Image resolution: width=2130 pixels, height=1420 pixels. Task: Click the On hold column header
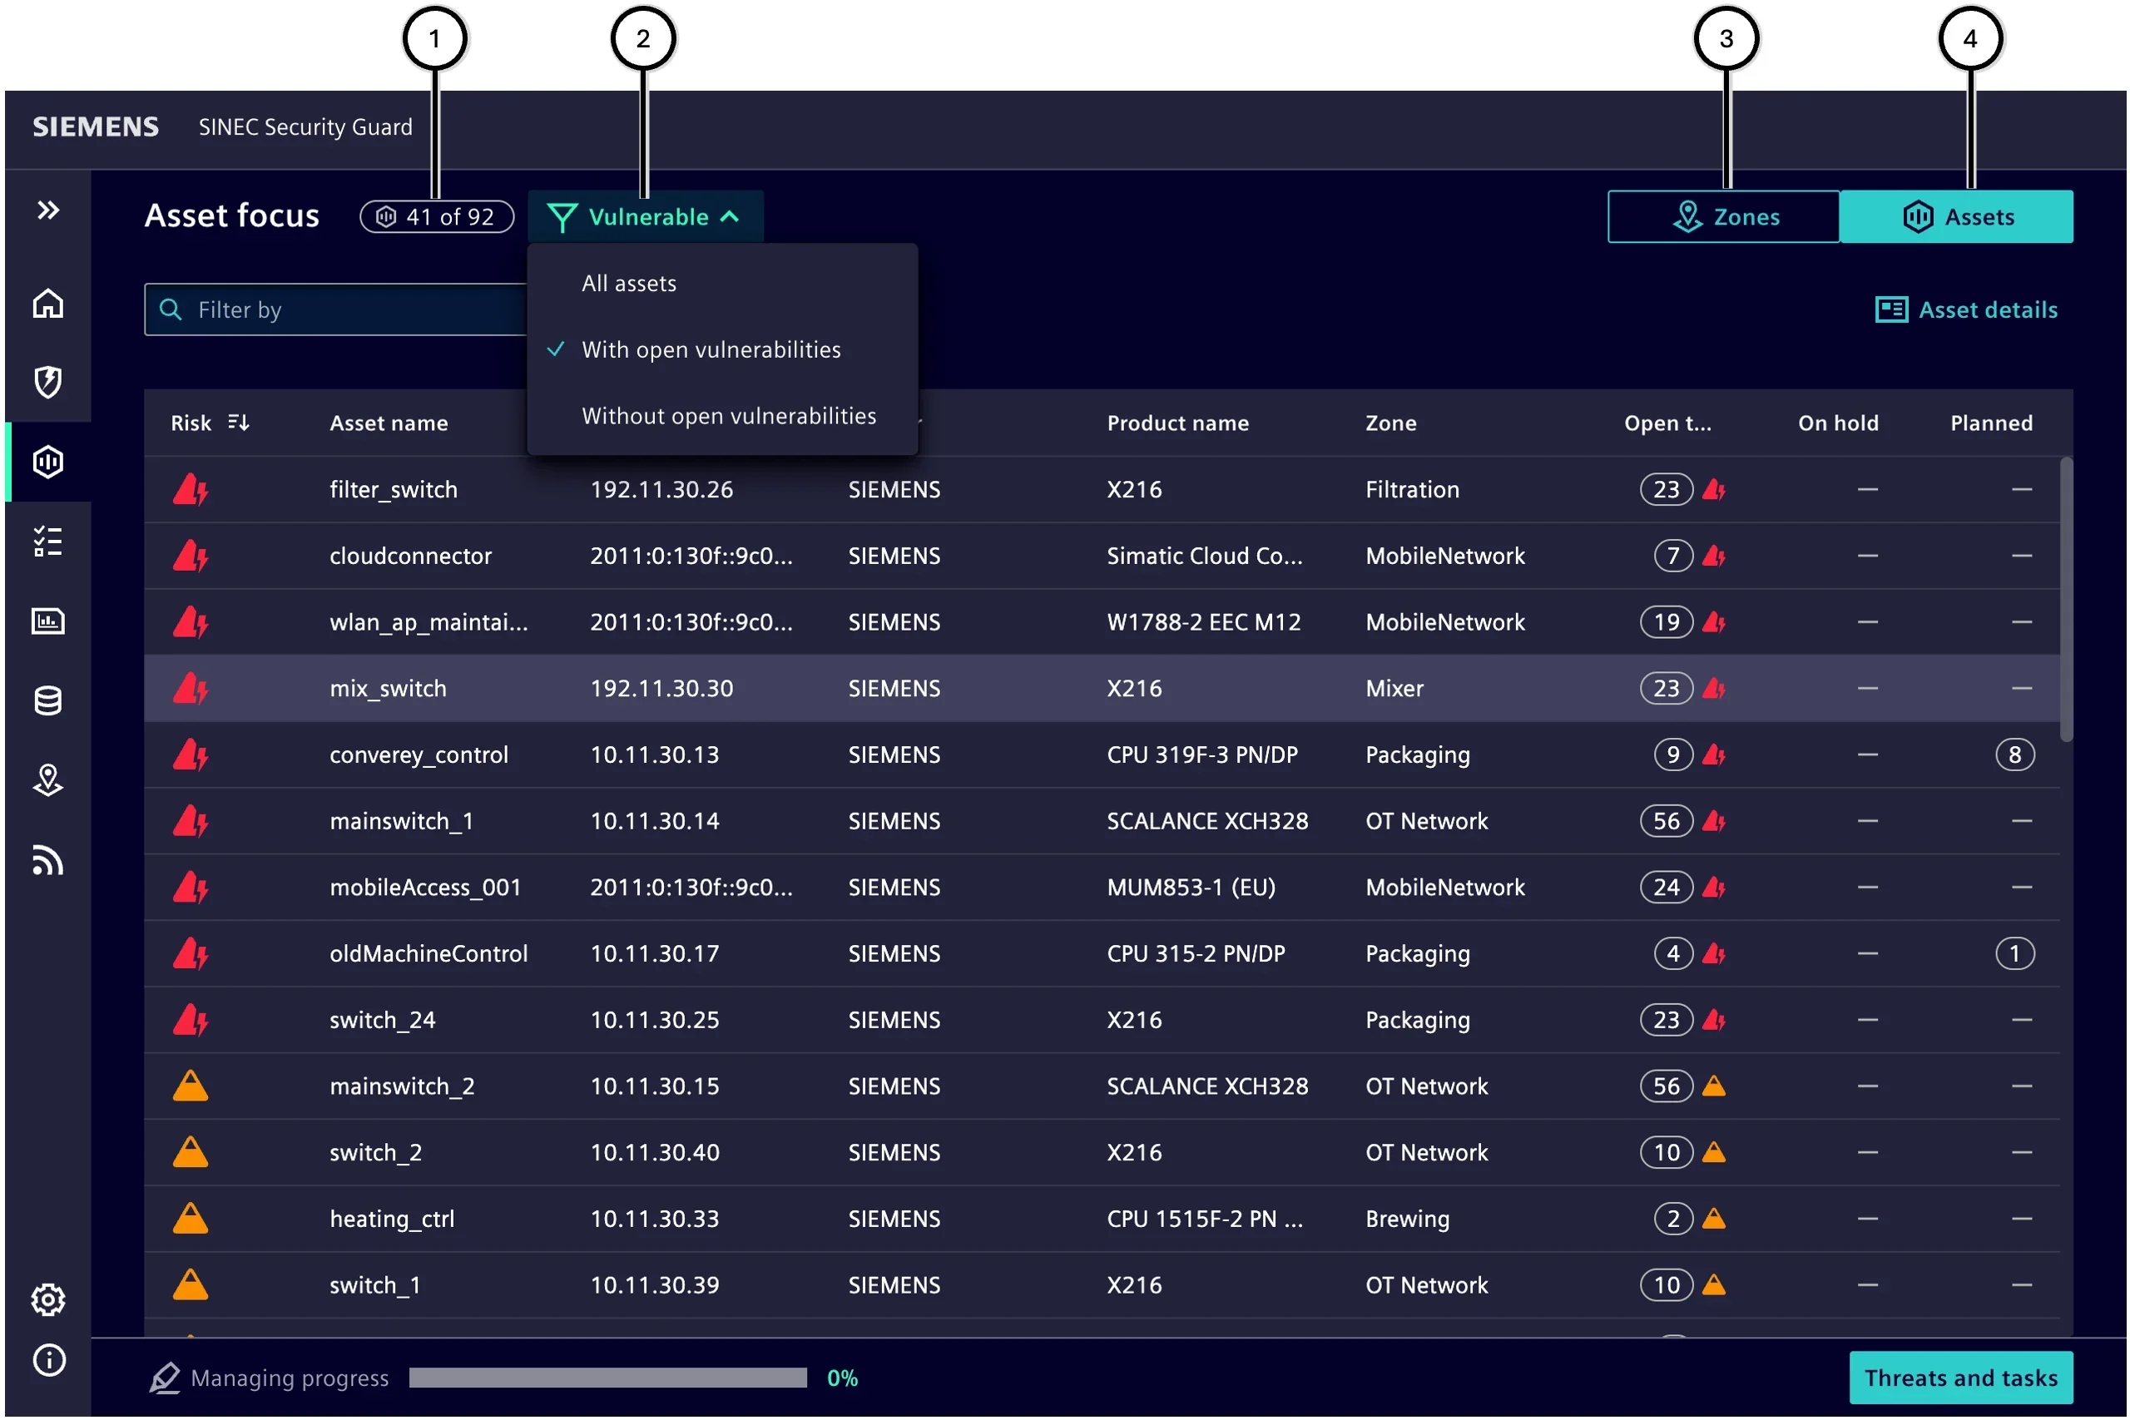pyautogui.click(x=1837, y=423)
